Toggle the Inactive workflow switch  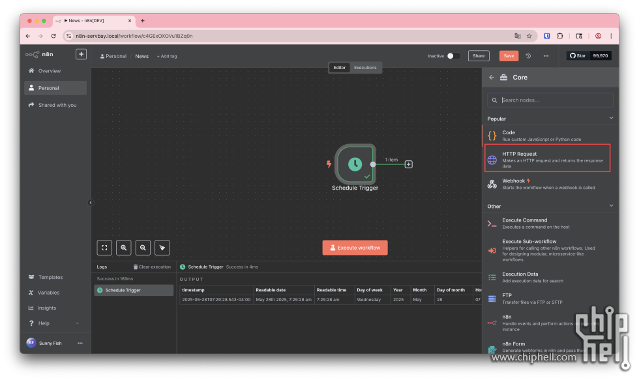[x=453, y=56]
